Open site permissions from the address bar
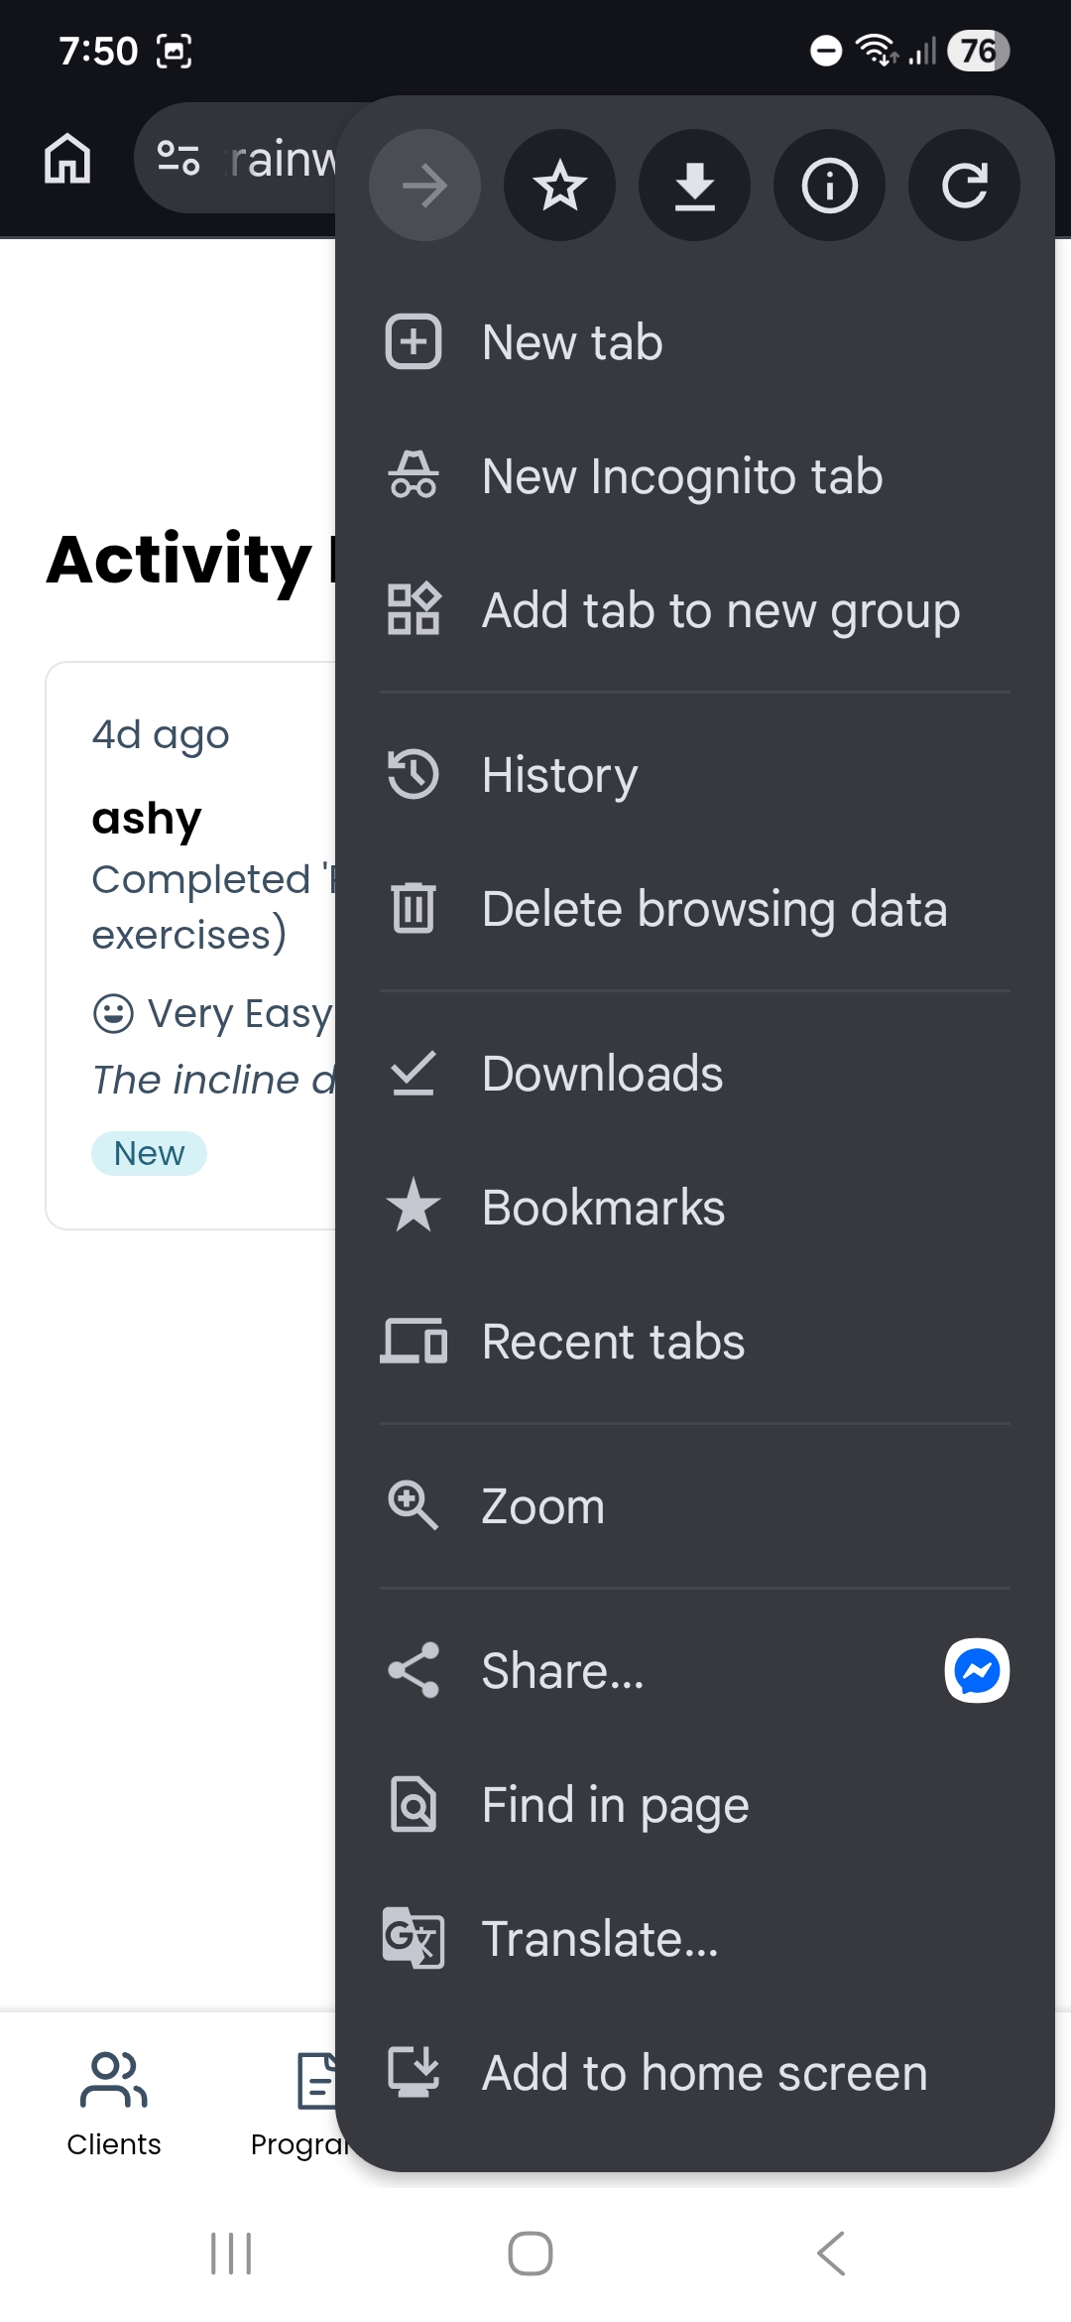This screenshot has height=2322, width=1071. (x=176, y=157)
